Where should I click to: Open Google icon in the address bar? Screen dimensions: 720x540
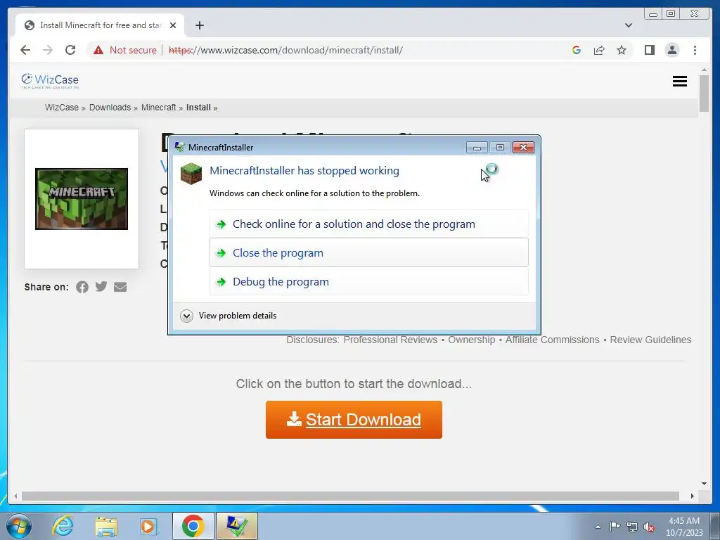click(x=577, y=50)
